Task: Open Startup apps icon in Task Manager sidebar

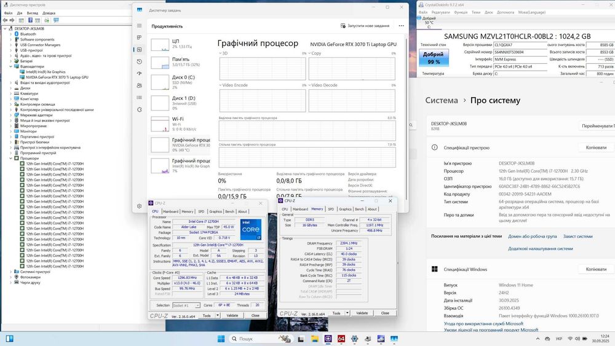Action: [x=139, y=73]
